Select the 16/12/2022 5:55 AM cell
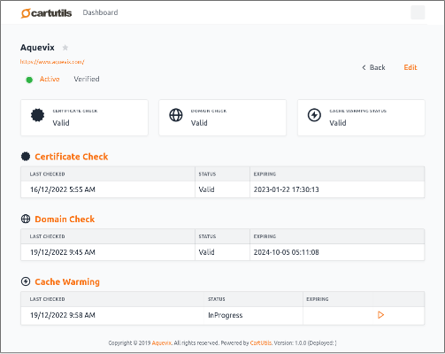Image resolution: width=445 pixels, height=354 pixels. pos(108,189)
